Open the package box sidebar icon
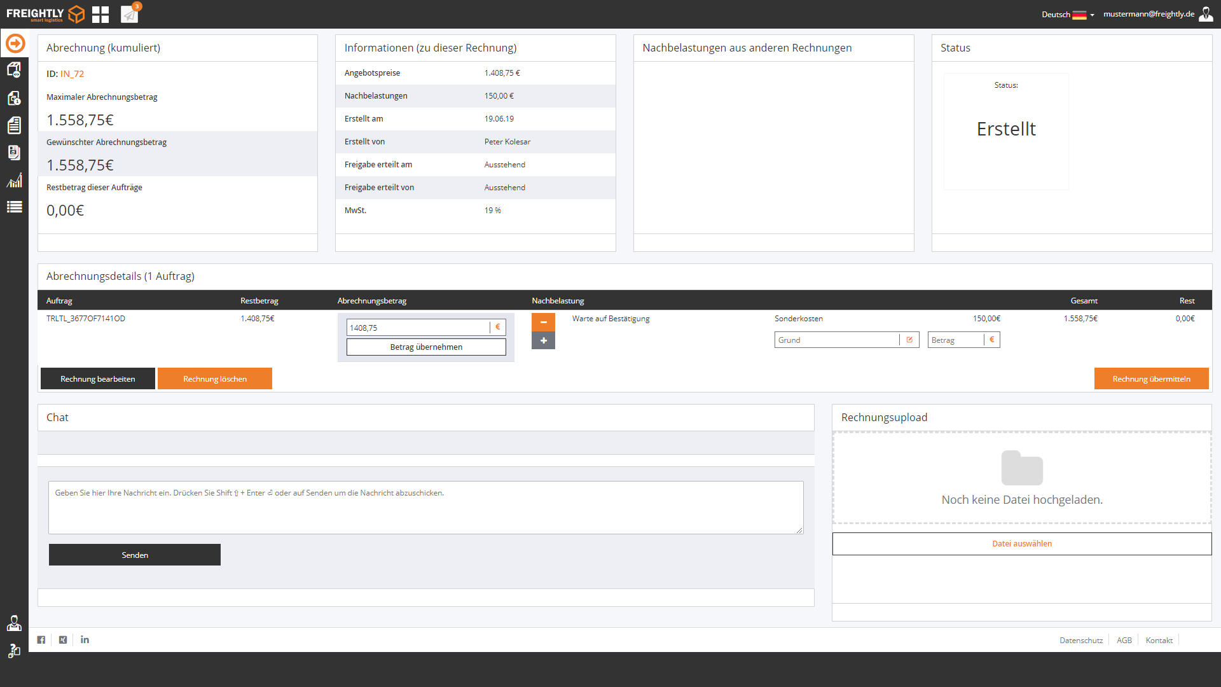This screenshot has height=687, width=1221. (x=14, y=70)
